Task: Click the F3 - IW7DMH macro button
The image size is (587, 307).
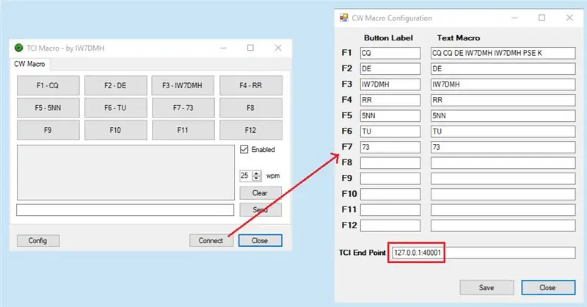Action: (183, 85)
